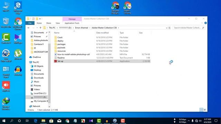This screenshot has width=221, height=124.
Task: Go up one folder level
Action: [x=41, y=28]
